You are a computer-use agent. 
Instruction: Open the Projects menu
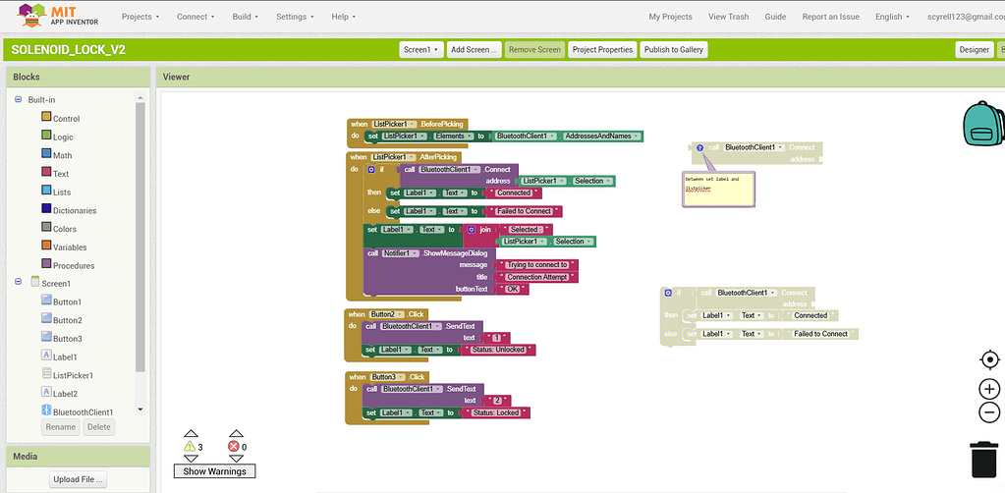[140, 17]
